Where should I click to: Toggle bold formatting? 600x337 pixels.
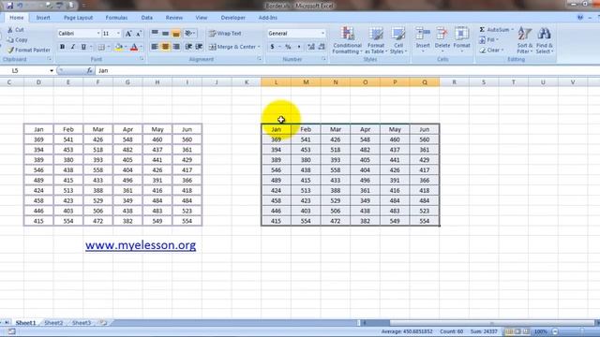tap(62, 47)
